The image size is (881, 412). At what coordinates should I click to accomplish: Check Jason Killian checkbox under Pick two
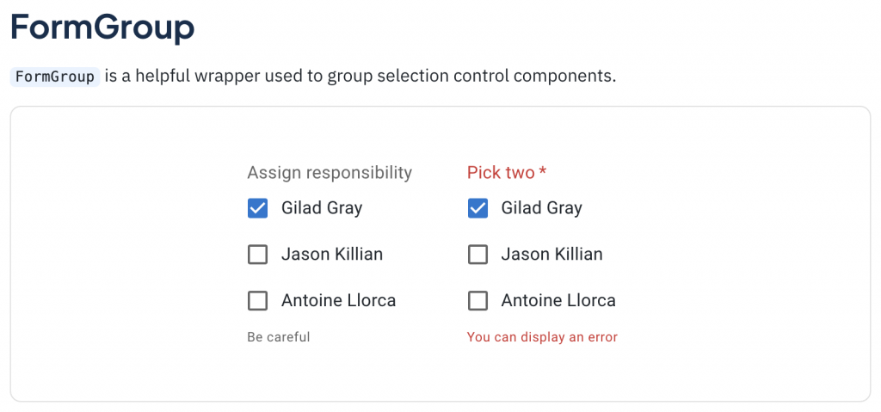click(x=477, y=255)
